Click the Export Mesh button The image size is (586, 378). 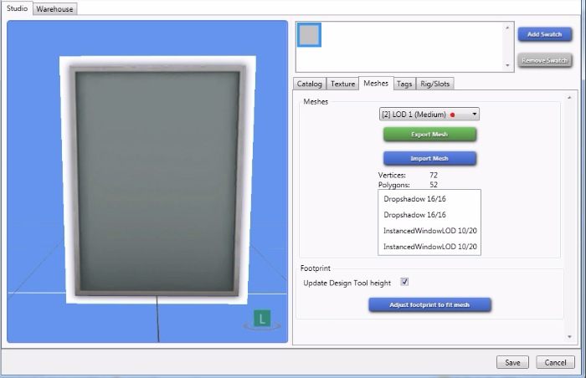[429, 134]
